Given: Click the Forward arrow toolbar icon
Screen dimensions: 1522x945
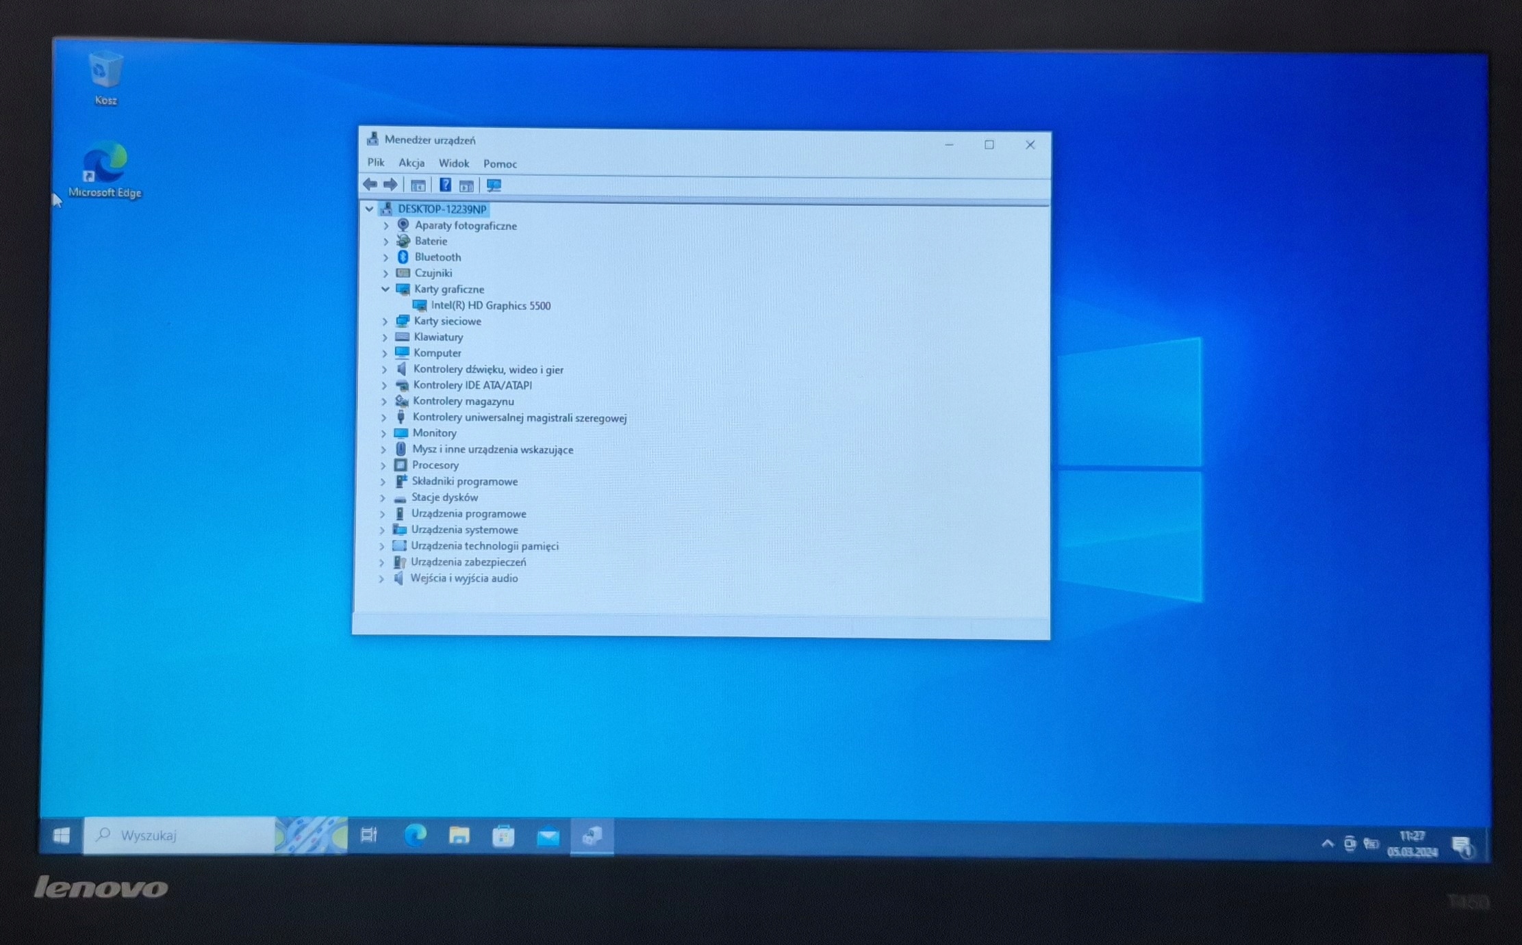Looking at the screenshot, I should [390, 185].
